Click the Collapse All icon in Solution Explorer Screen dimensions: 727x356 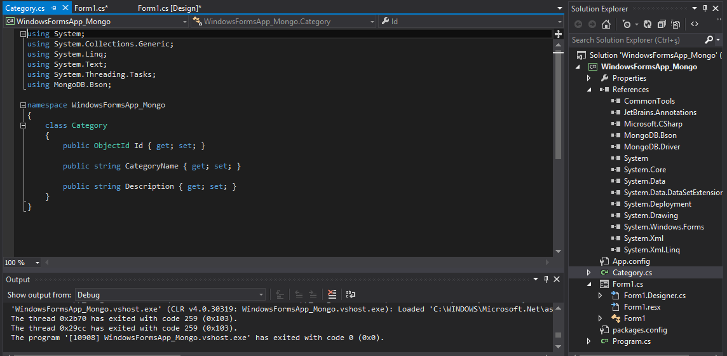click(662, 24)
